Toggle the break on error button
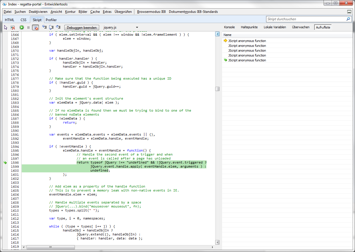This screenshot has width=355, height=252. pyautogui.click(x=35, y=27)
